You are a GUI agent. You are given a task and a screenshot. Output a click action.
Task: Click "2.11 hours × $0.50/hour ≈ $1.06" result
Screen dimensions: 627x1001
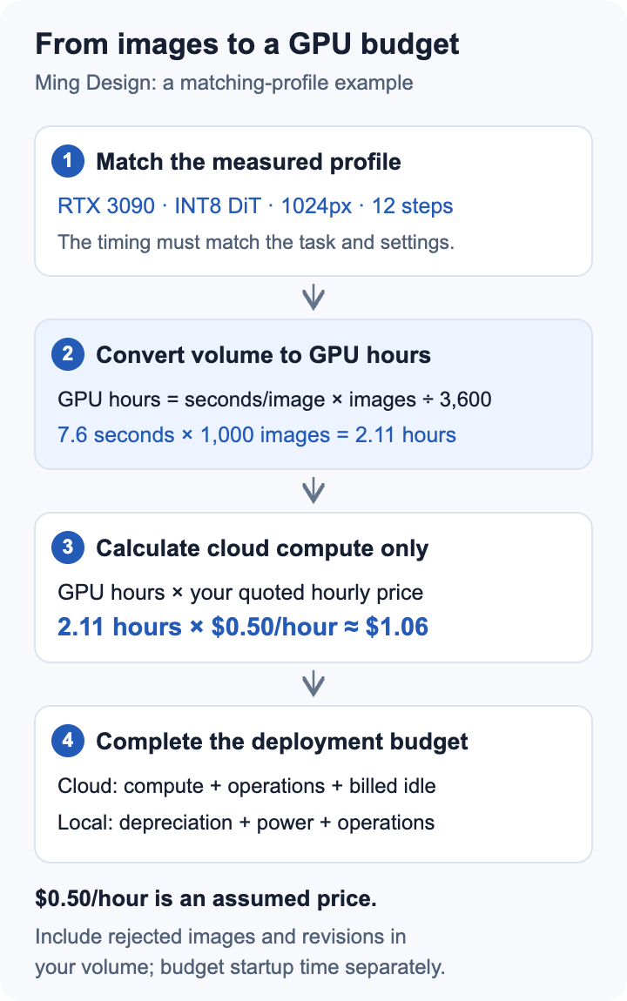point(243,627)
